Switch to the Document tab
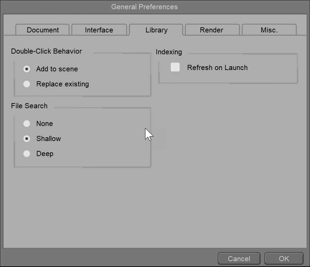Viewport: 310px width, 267px height. coord(43,30)
